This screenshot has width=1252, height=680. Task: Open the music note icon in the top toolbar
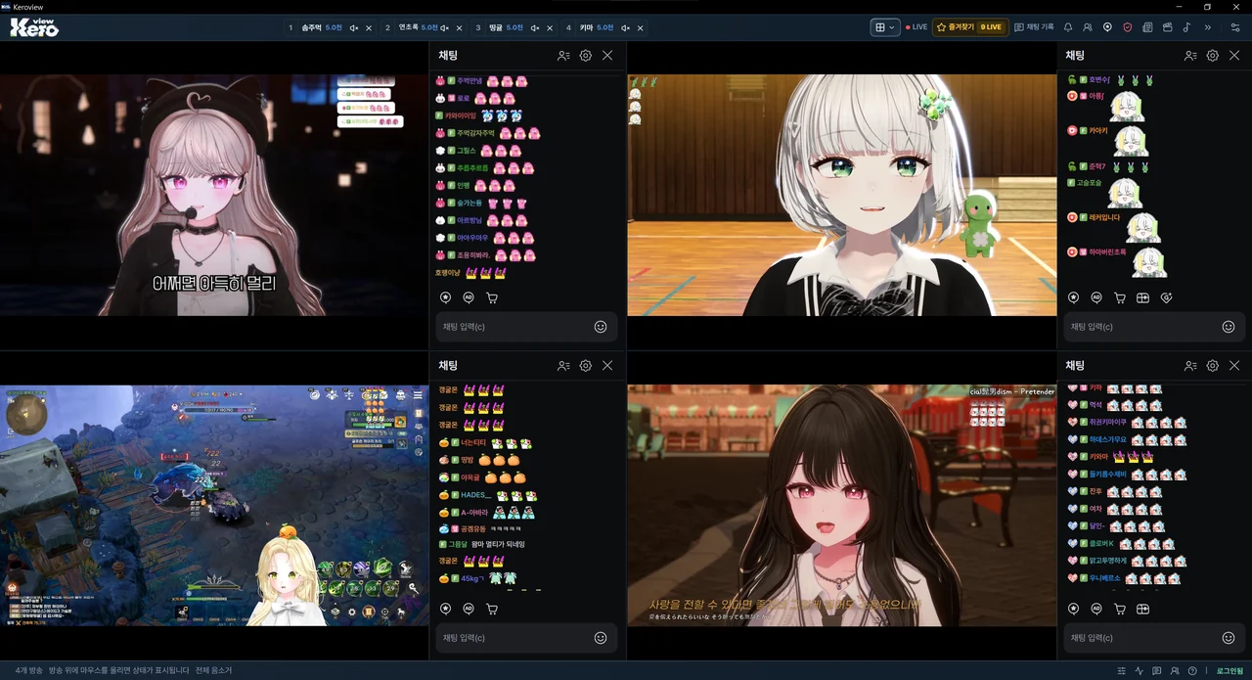(1186, 27)
